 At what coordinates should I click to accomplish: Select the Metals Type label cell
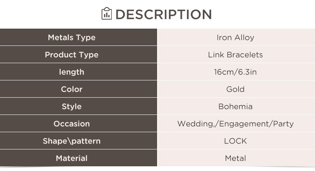[78, 37]
